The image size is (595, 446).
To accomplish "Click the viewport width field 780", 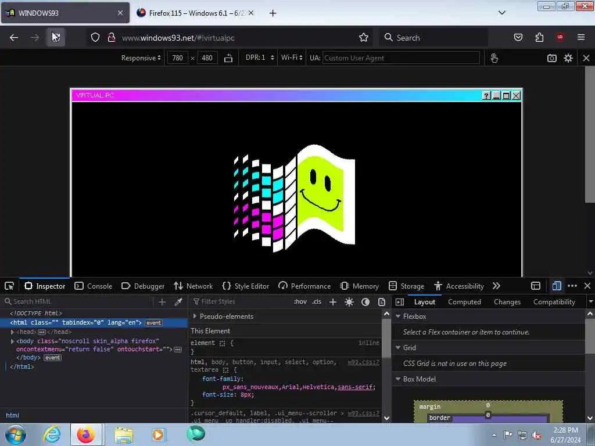I will pyautogui.click(x=178, y=58).
